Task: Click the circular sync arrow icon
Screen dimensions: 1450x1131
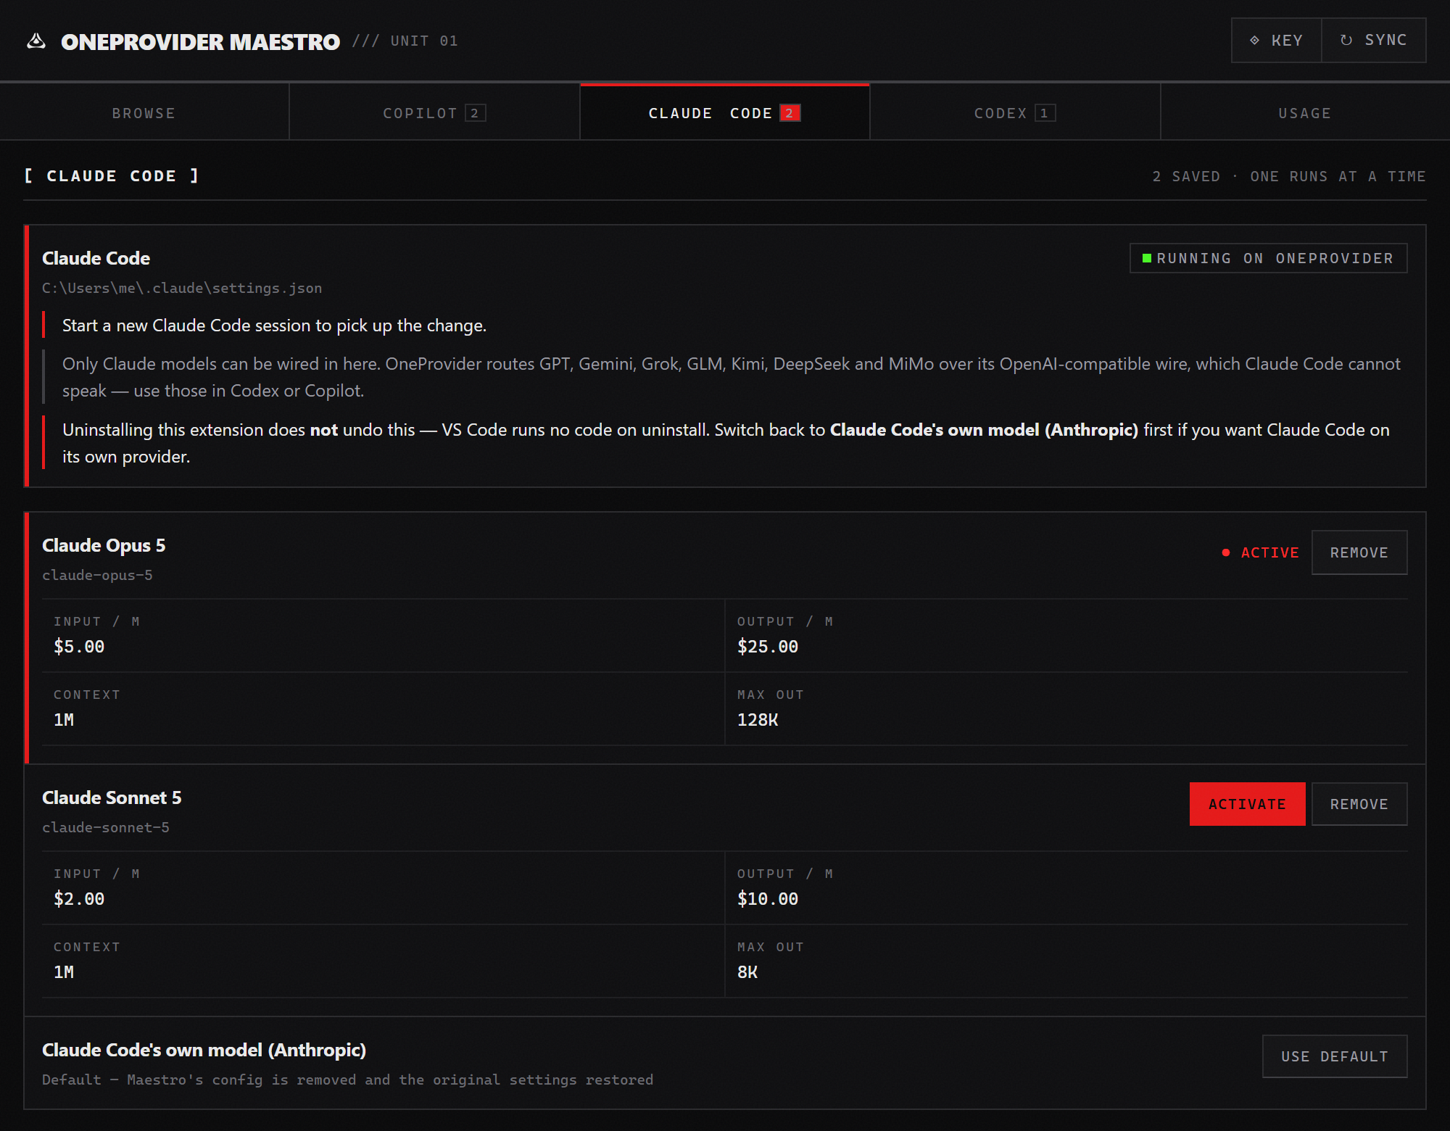Action: tap(1346, 41)
